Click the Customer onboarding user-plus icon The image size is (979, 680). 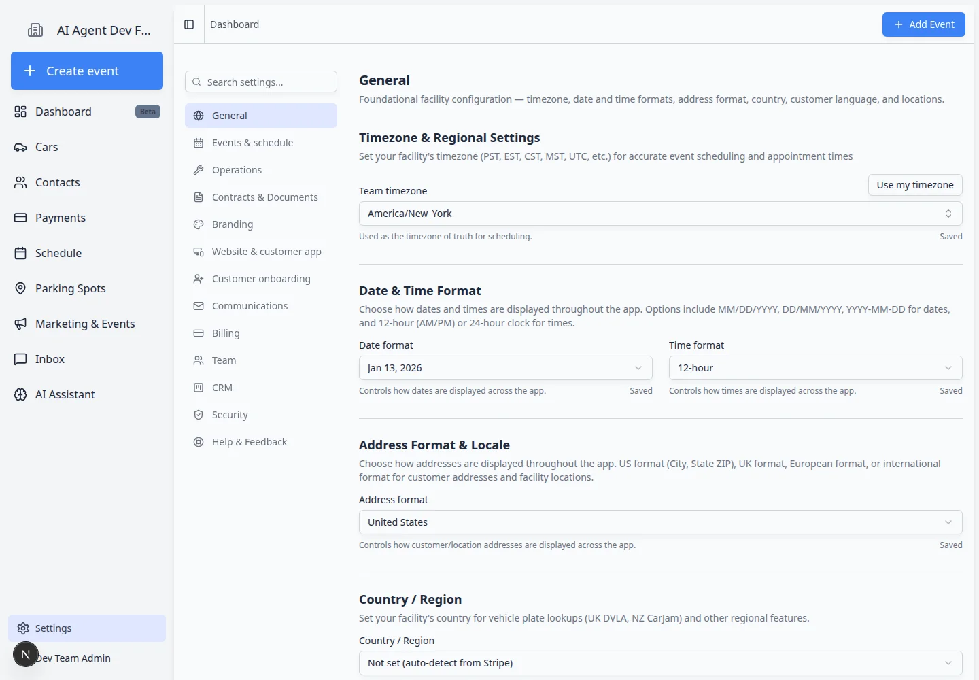[x=199, y=279]
